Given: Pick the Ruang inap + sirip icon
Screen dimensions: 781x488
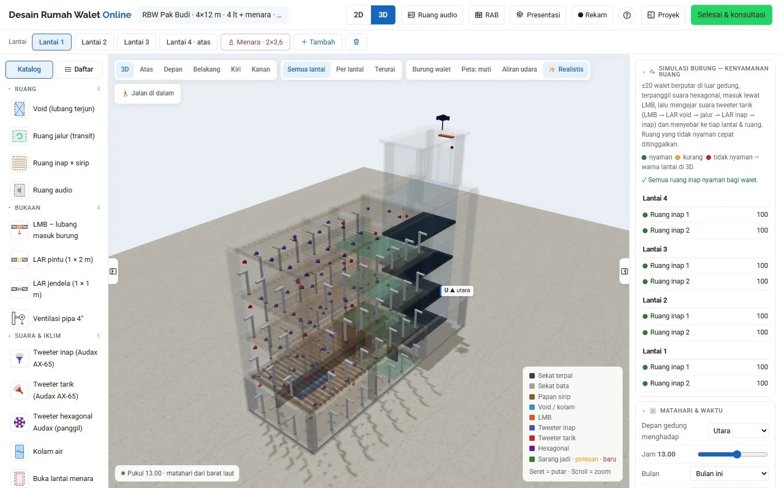Looking at the screenshot, I should (20, 163).
